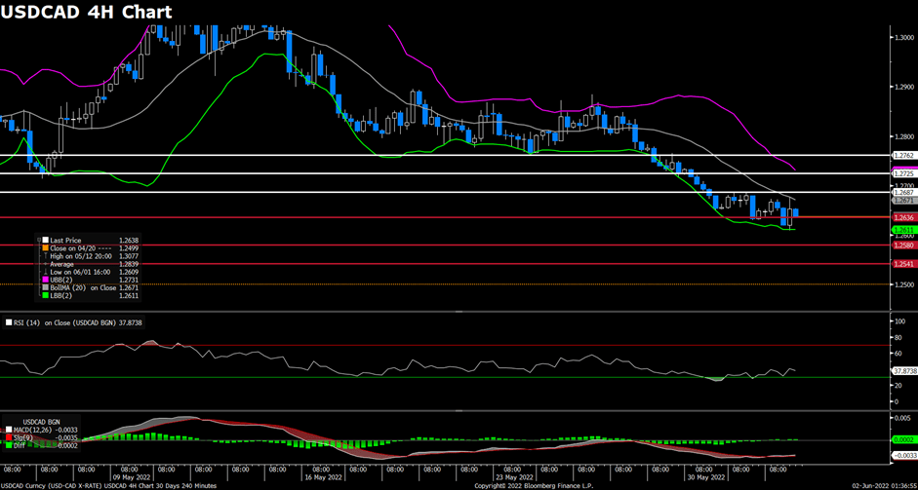Click the white RSI (14) legend square
Image resolution: width=918 pixels, height=490 pixels.
point(8,321)
